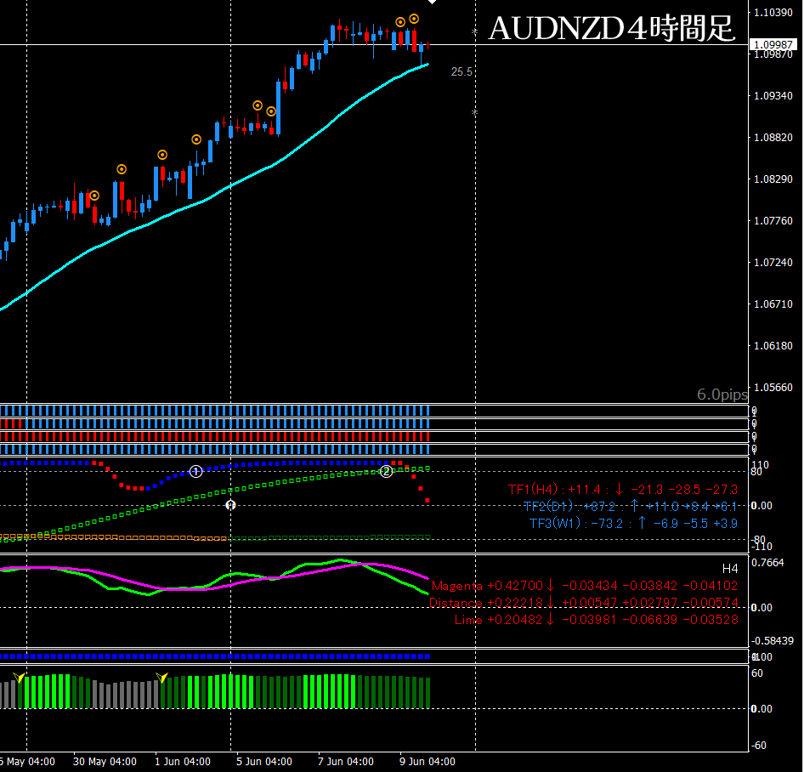Click the Distance +0.22218 value row

[584, 602]
